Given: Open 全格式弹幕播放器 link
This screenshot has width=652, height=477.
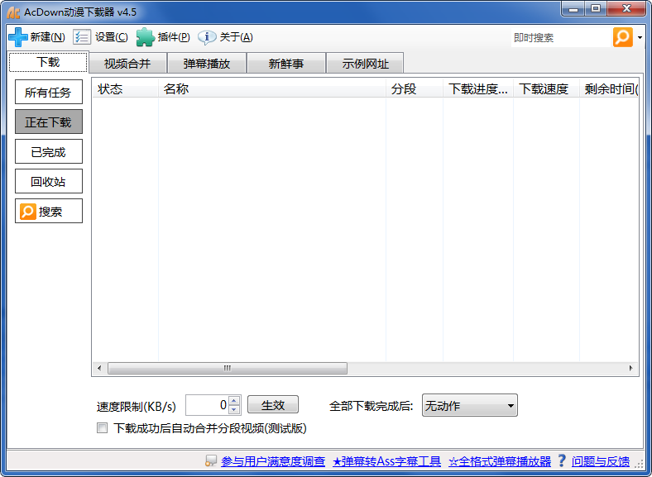Looking at the screenshot, I should (x=500, y=461).
